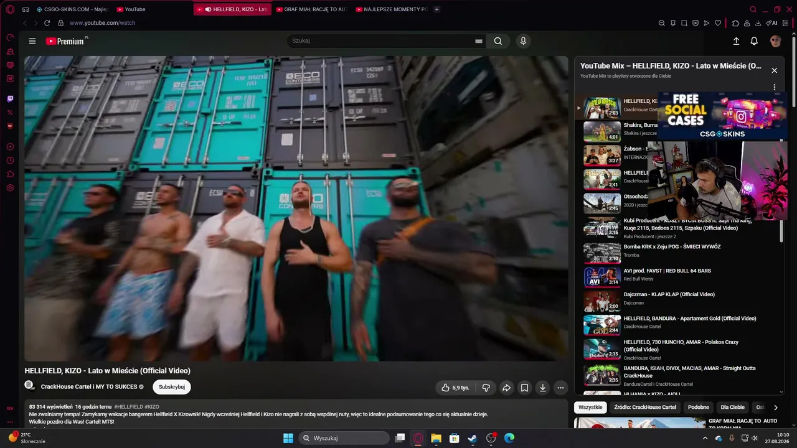Open the Opera GX main menu logo
Image resolution: width=797 pixels, height=448 pixels.
10,9
